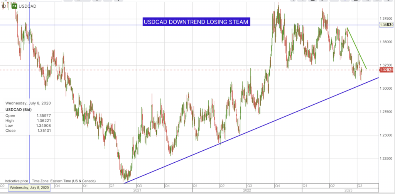Click the Wednesday, July 8, 2020 date tooltip

(30, 187)
